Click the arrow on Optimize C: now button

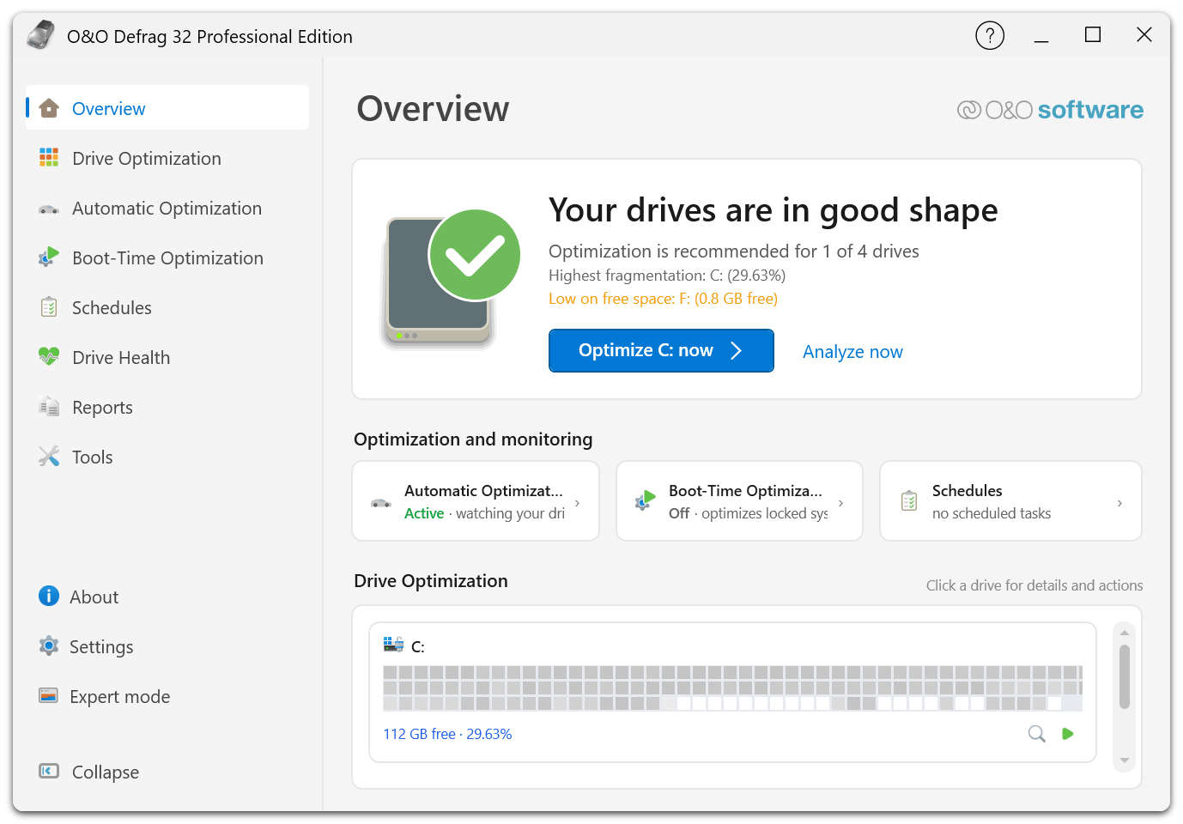[x=736, y=350]
